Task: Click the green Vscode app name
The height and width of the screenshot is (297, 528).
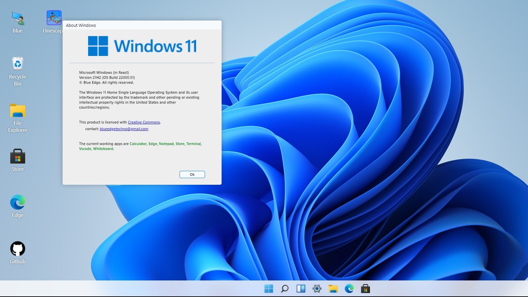Action: click(x=85, y=149)
